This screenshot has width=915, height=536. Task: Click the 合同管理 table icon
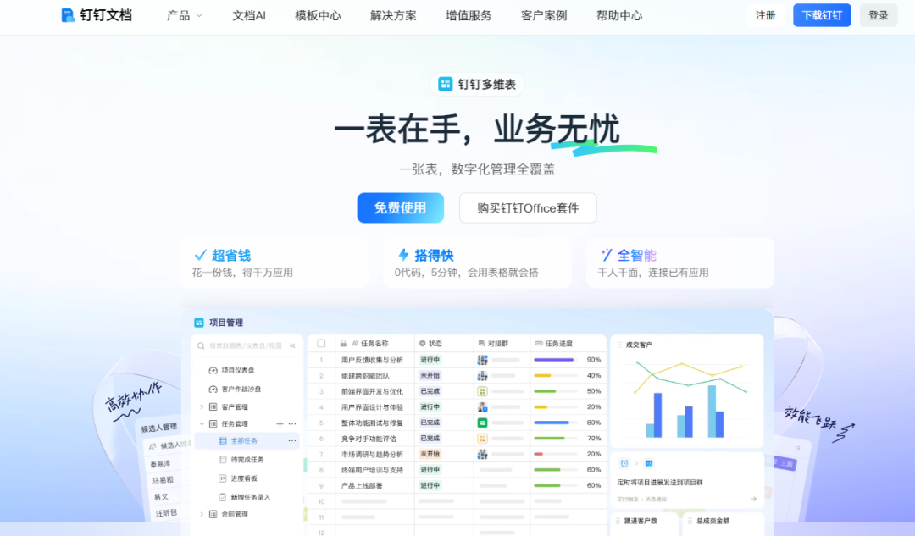pyautogui.click(x=213, y=515)
